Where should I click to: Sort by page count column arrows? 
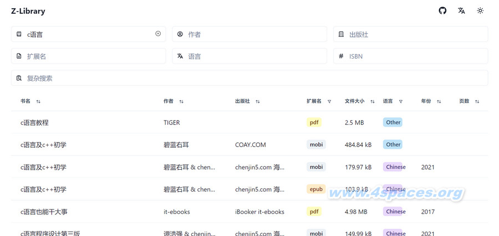477,102
